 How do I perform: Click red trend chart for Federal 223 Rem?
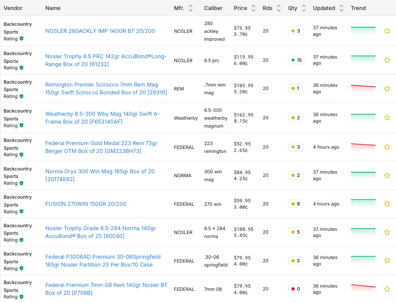pyautogui.click(x=363, y=147)
